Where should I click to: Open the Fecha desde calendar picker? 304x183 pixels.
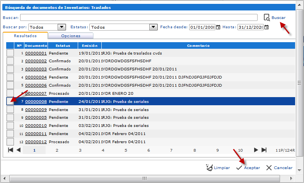click(218, 27)
